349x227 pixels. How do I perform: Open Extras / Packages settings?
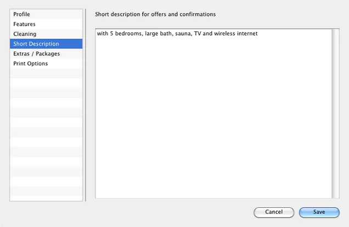point(46,54)
